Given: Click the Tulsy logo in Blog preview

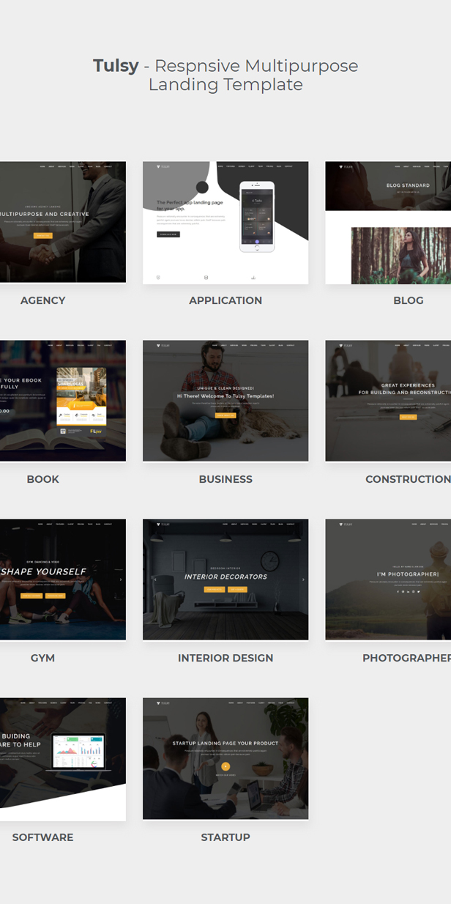Looking at the screenshot, I should 346,167.
